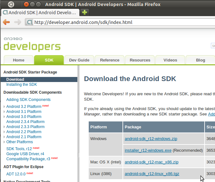Screen dimensions: 215x182
Task: Open Android 2.3.3 Platform link
Action: (x=25, y=127)
